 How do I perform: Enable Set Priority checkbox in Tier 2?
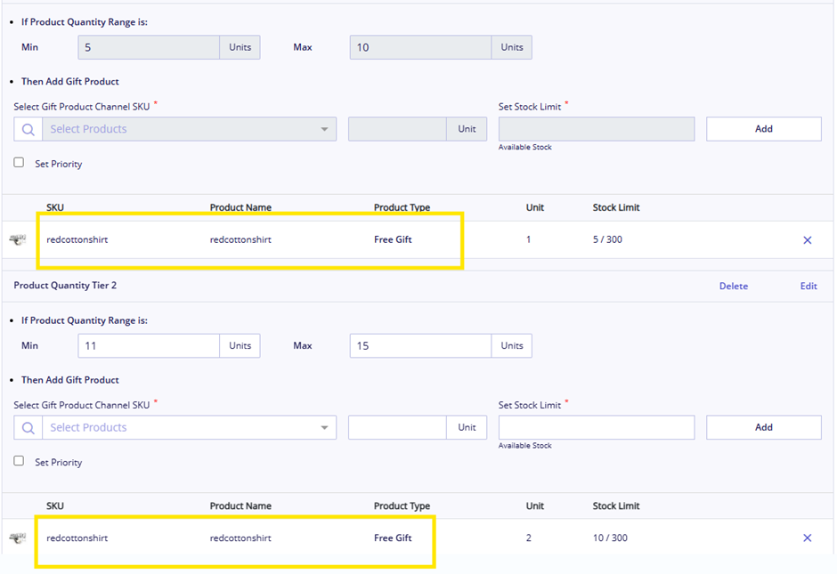[x=20, y=460]
